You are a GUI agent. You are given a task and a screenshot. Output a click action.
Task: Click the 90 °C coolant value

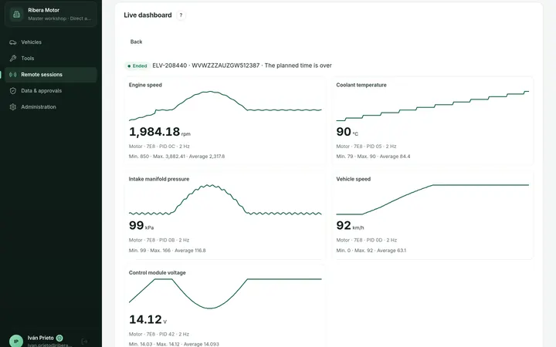pyautogui.click(x=347, y=132)
